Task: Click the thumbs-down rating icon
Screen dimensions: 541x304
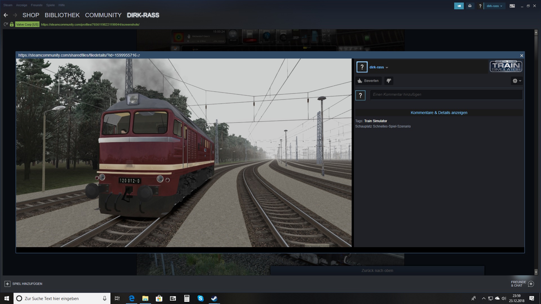Action: pyautogui.click(x=389, y=81)
